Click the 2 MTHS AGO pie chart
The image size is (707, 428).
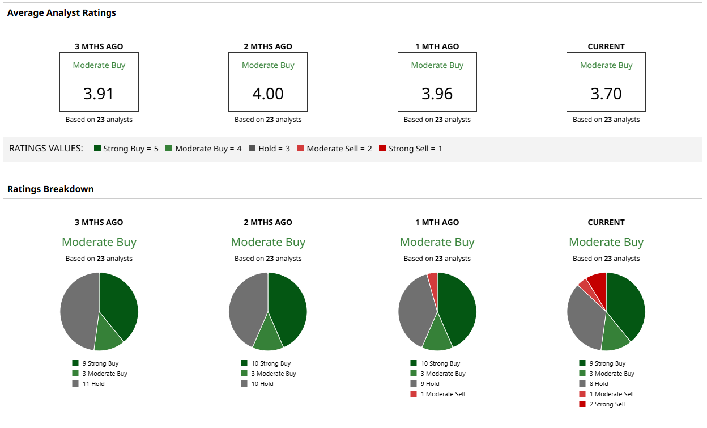point(268,311)
